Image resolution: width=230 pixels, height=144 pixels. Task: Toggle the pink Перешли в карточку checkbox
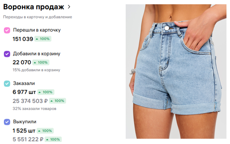[x=7, y=30]
